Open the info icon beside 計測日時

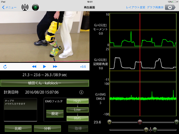pyautogui.click(x=81, y=92)
